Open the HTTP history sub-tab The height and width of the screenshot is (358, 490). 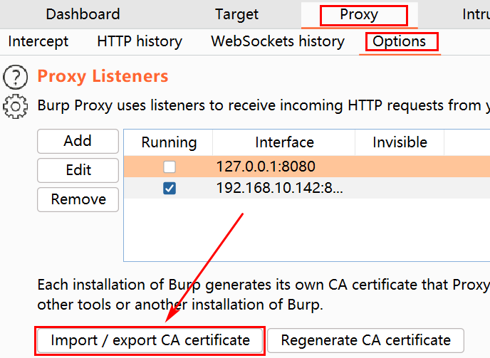140,41
